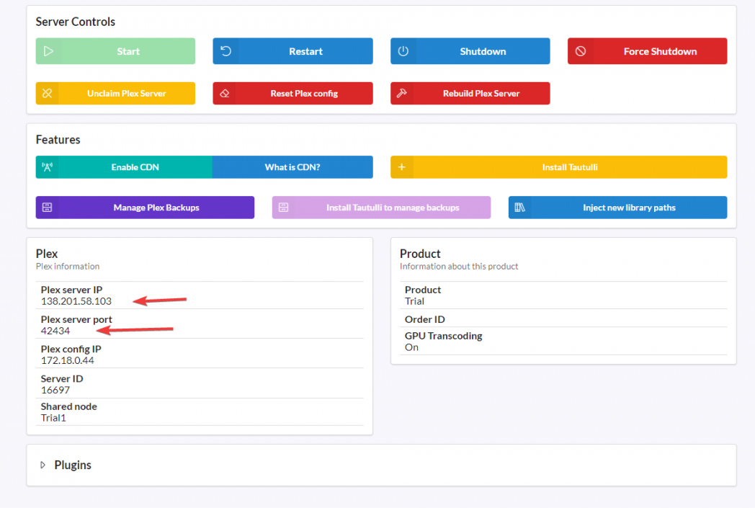Screen dimensions: 755x508
Task: Select the restart arrow icon
Action: tap(224, 51)
